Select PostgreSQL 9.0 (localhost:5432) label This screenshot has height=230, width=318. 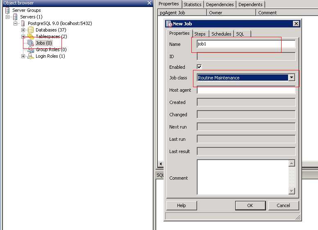[x=60, y=23]
